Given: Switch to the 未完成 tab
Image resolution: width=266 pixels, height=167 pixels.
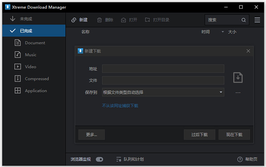Looking at the screenshot, I should [x=26, y=19].
